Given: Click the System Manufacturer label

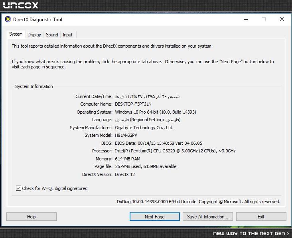Looking at the screenshot, I should (91, 128).
